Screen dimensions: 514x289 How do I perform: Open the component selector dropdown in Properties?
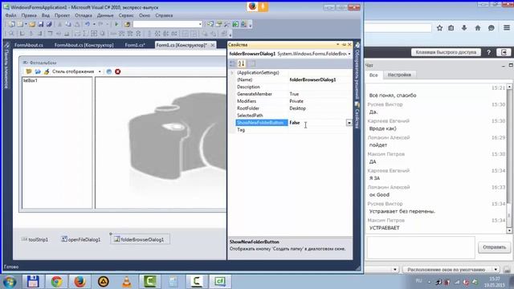click(349, 54)
